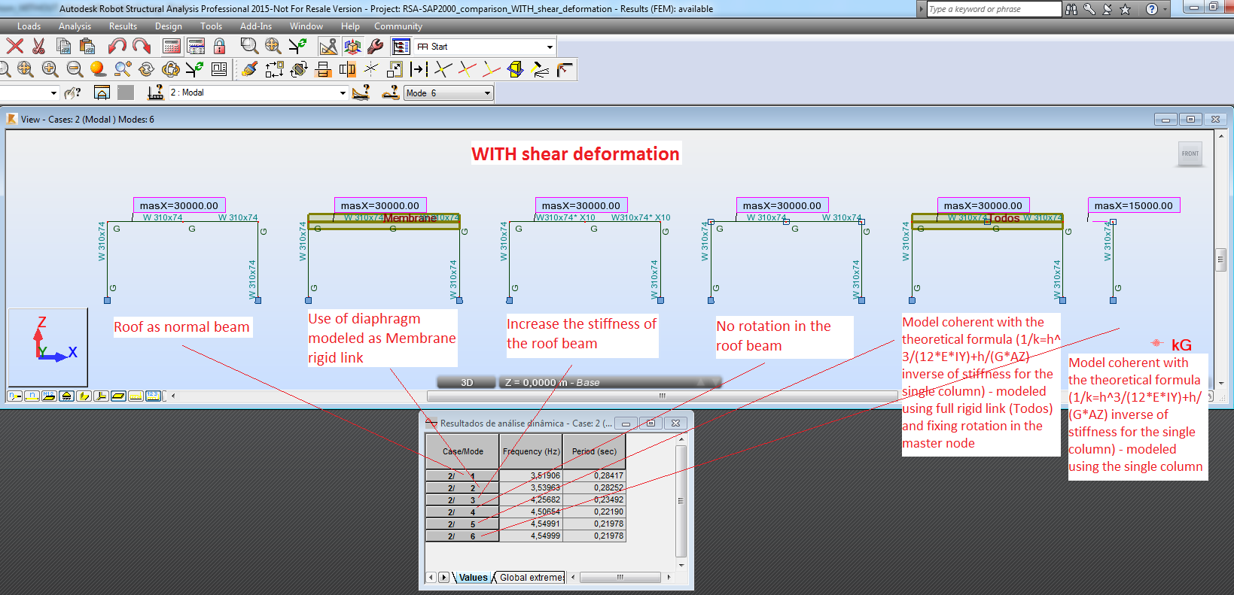
Task: Toggle supports symbols display button
Action: [66, 396]
